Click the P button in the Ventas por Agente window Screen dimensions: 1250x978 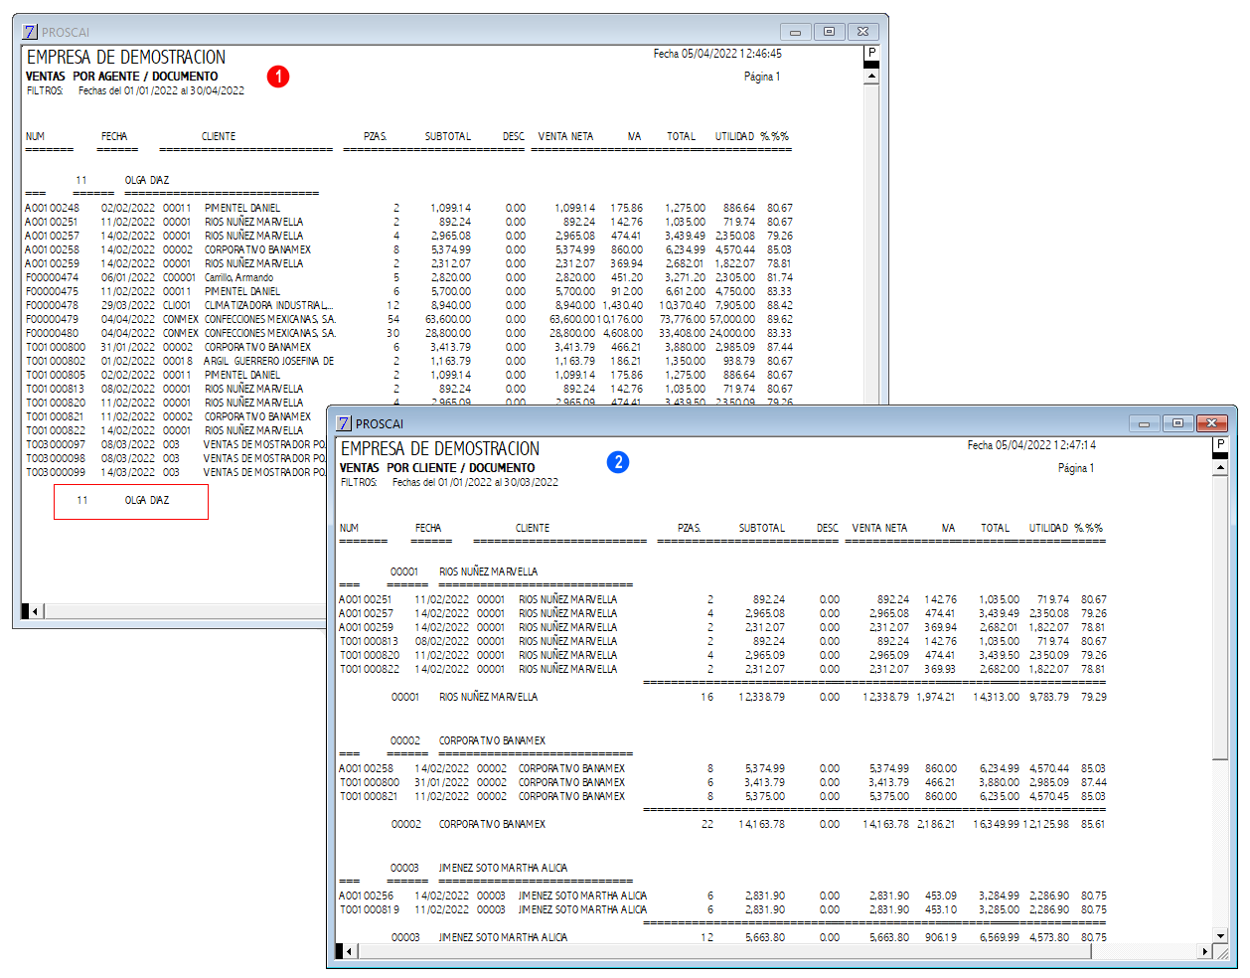point(871,53)
